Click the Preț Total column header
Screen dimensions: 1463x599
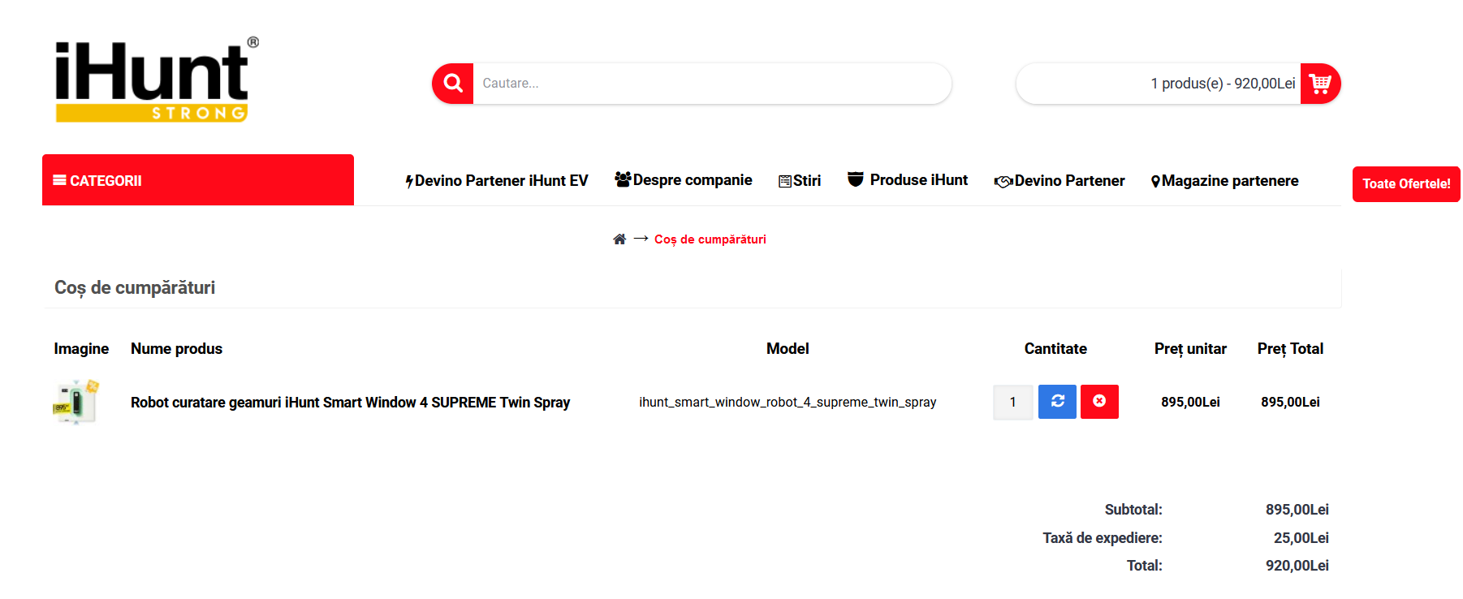[1290, 349]
